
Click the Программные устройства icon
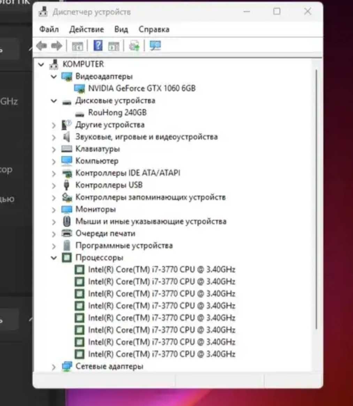67,245
